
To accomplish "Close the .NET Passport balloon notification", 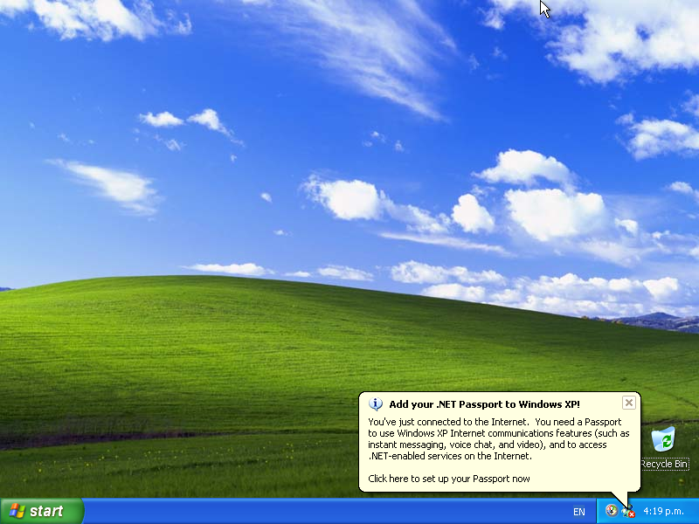I will [628, 403].
